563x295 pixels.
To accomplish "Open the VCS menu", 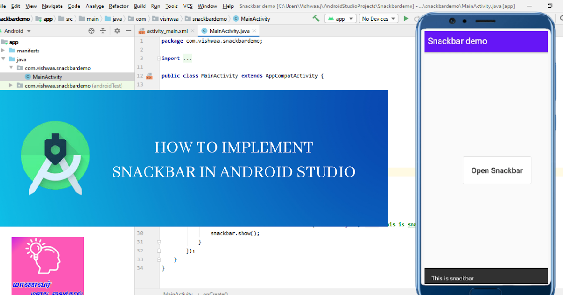I will 188,6.
